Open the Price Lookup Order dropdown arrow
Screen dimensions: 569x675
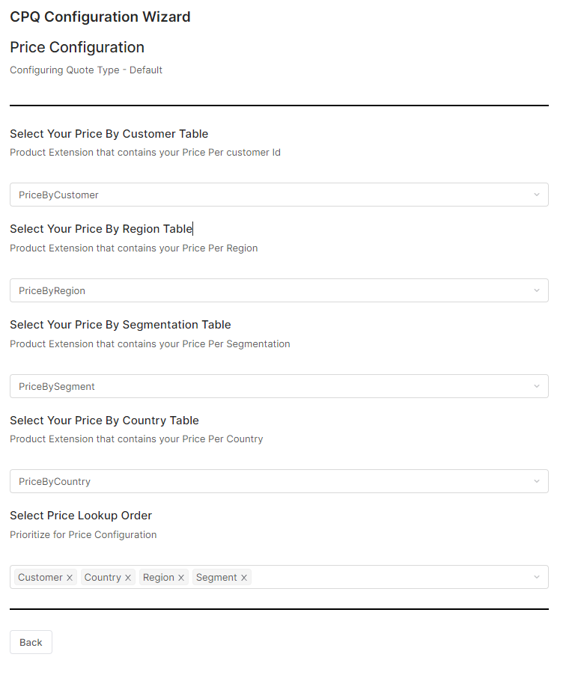coord(536,577)
